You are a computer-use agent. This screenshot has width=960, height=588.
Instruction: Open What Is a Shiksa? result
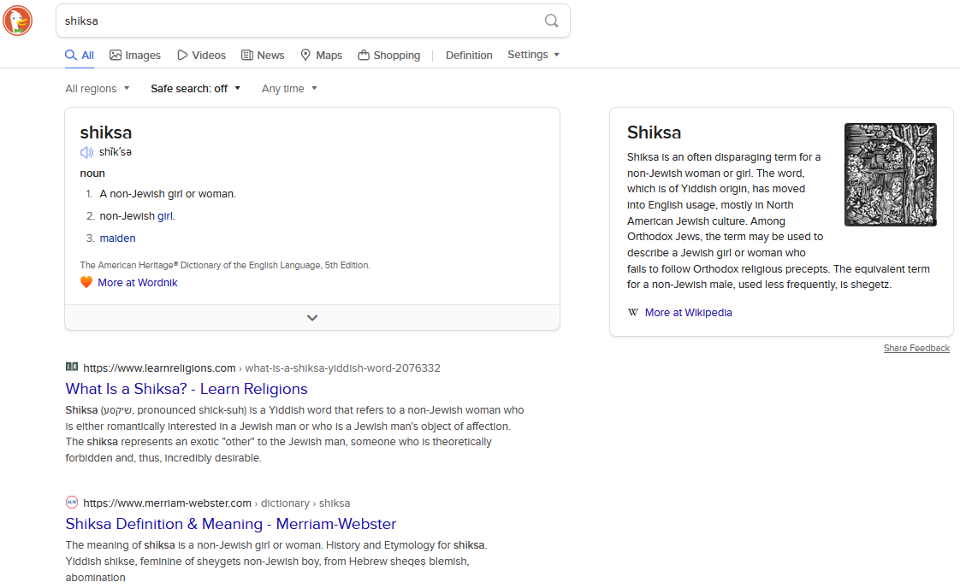point(187,389)
